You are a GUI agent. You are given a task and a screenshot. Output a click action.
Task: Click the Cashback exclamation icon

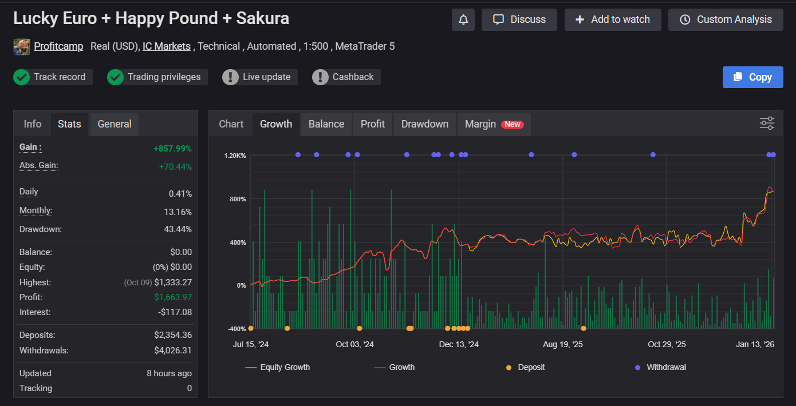[x=320, y=77]
